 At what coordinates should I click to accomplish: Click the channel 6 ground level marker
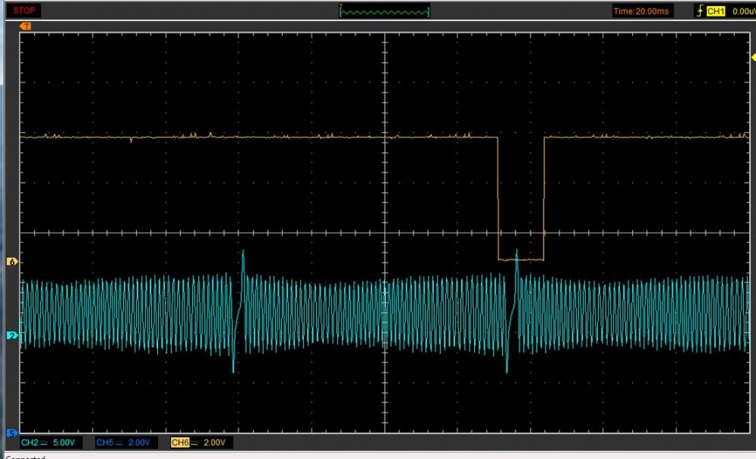tap(11, 262)
